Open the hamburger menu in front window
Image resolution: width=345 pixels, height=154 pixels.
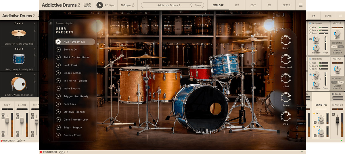pos(300,5)
